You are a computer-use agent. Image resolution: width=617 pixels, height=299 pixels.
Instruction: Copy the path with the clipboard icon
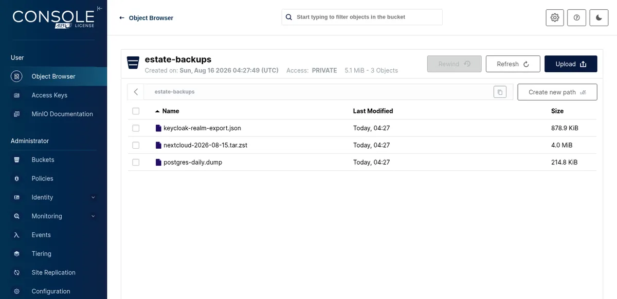point(500,92)
